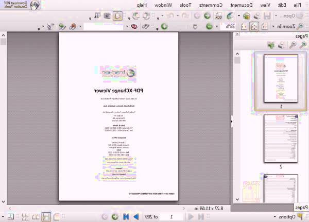Toggle the Snapshot camera tool

[107, 16]
